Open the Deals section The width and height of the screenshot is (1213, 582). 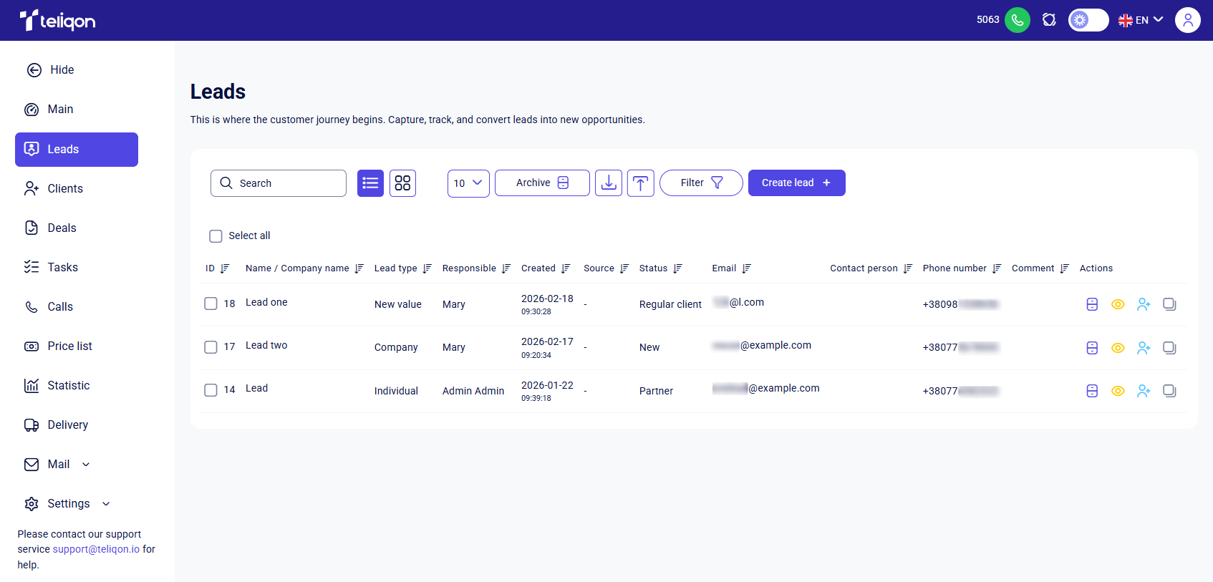62,228
